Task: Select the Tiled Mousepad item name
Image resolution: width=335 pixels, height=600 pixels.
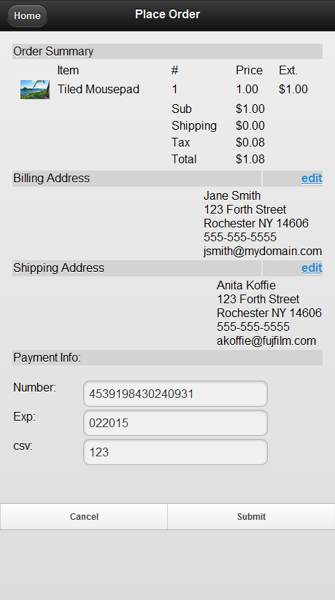Action: click(99, 89)
